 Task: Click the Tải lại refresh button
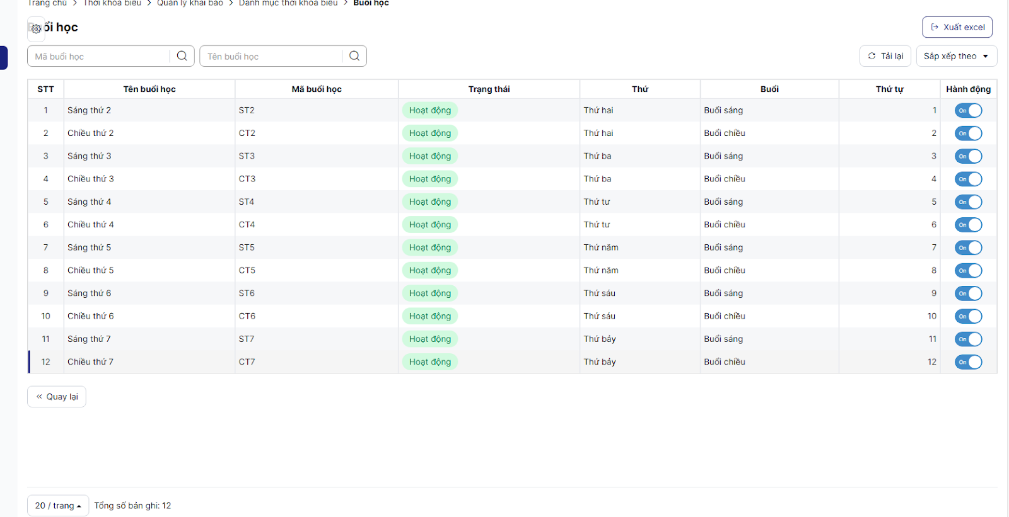(885, 56)
